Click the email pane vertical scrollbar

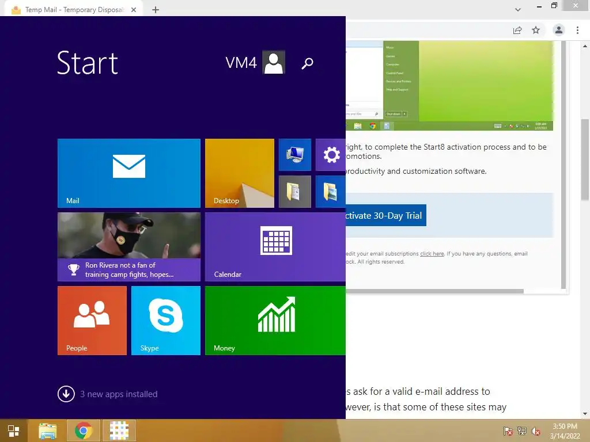pos(563,165)
